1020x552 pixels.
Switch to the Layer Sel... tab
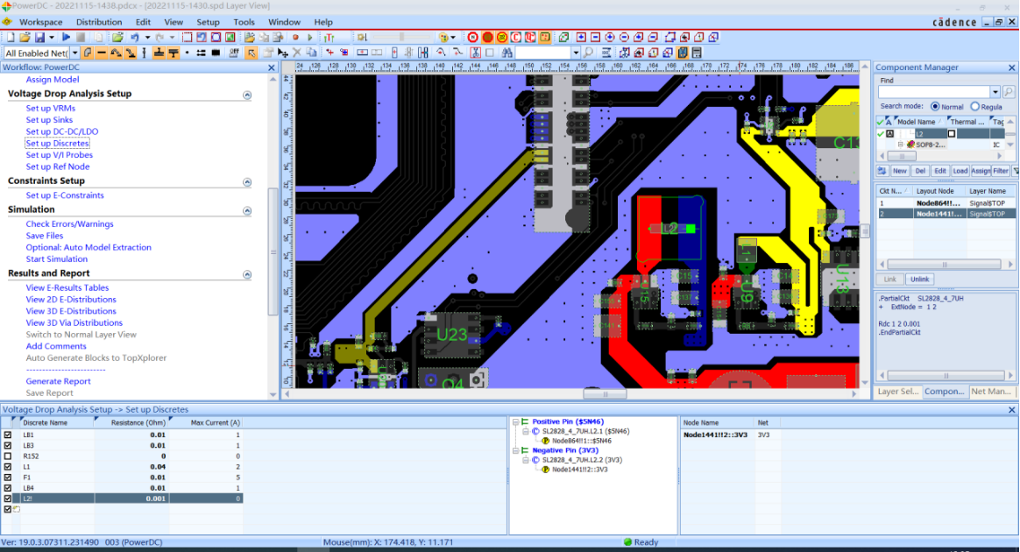pyautogui.click(x=897, y=392)
